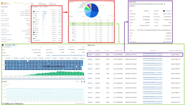Download the Hashrate chart data
Viewport: 186px width, 105px height.
pyautogui.click(x=84, y=82)
